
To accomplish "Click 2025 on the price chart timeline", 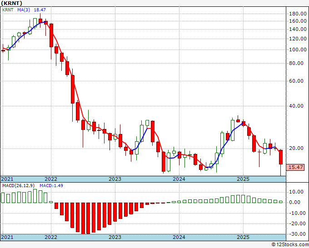I will [x=243, y=179].
